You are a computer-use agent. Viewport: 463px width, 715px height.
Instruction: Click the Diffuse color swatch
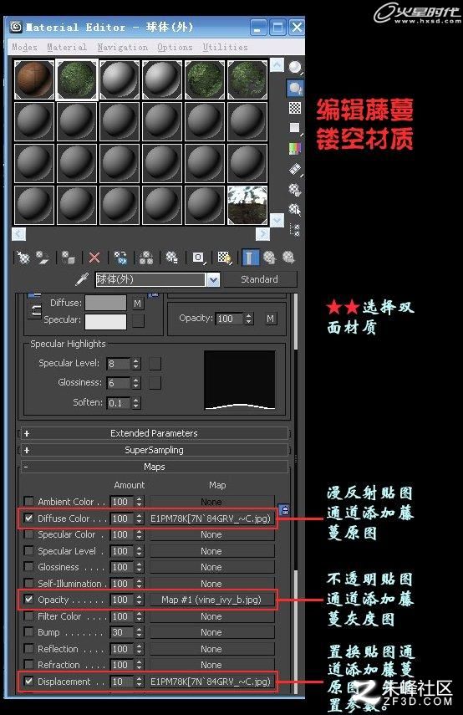(106, 304)
